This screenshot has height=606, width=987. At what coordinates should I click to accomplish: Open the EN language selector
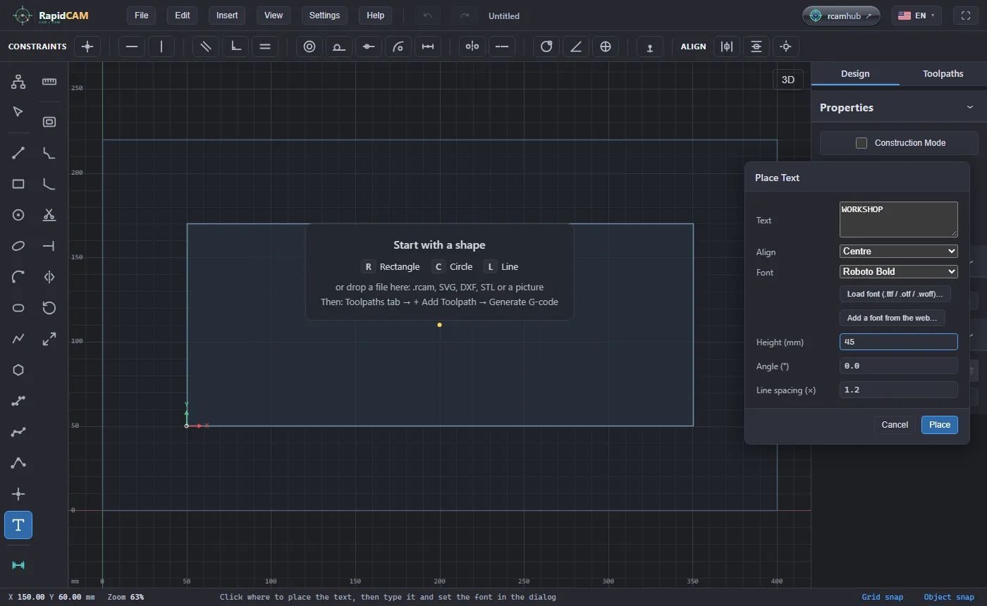(916, 16)
